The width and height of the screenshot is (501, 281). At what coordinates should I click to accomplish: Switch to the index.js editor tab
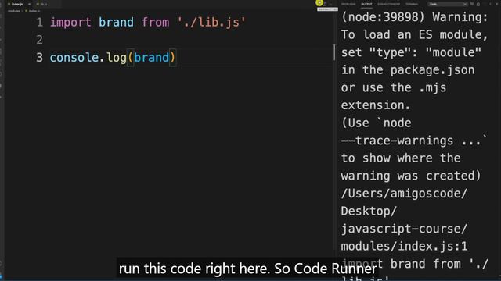[x=16, y=4]
